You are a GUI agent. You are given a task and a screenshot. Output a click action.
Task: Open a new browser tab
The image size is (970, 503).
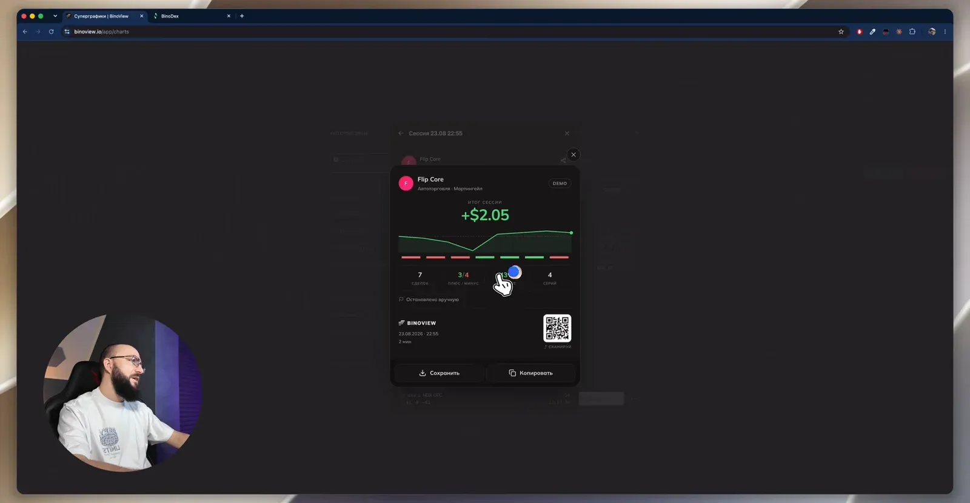coord(242,16)
